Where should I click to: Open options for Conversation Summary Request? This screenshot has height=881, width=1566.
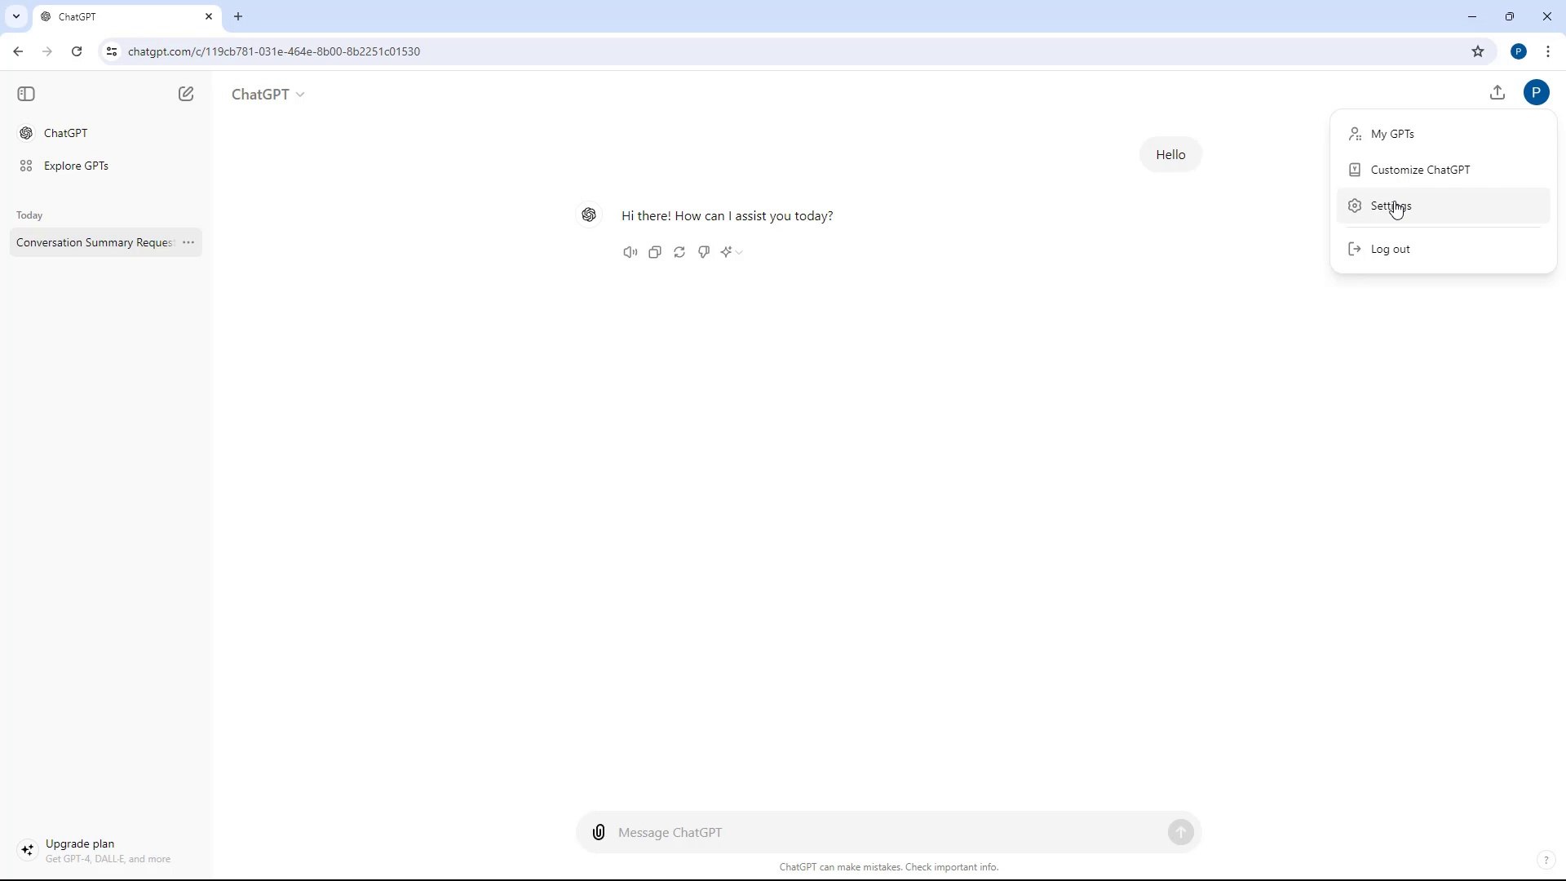point(188,242)
